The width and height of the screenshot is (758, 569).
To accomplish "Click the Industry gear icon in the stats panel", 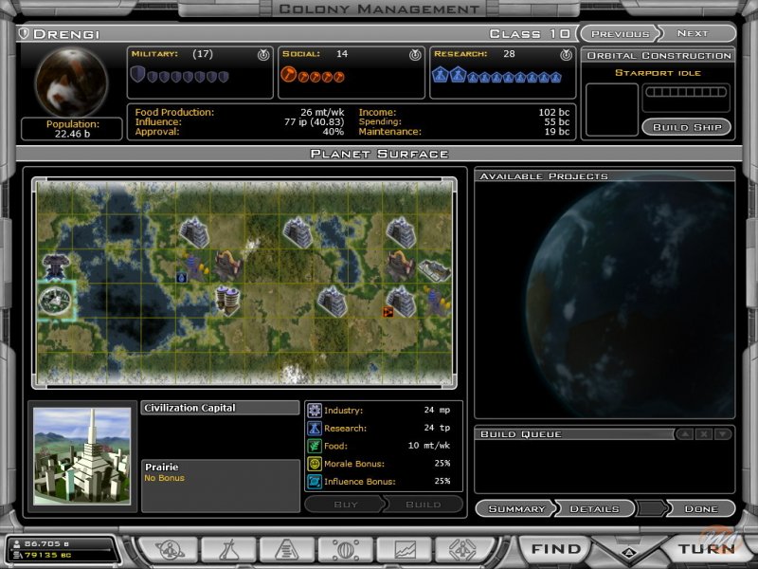I will point(313,412).
